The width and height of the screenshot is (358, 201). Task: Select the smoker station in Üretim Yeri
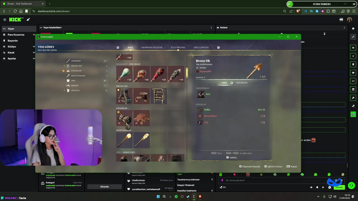124,96
